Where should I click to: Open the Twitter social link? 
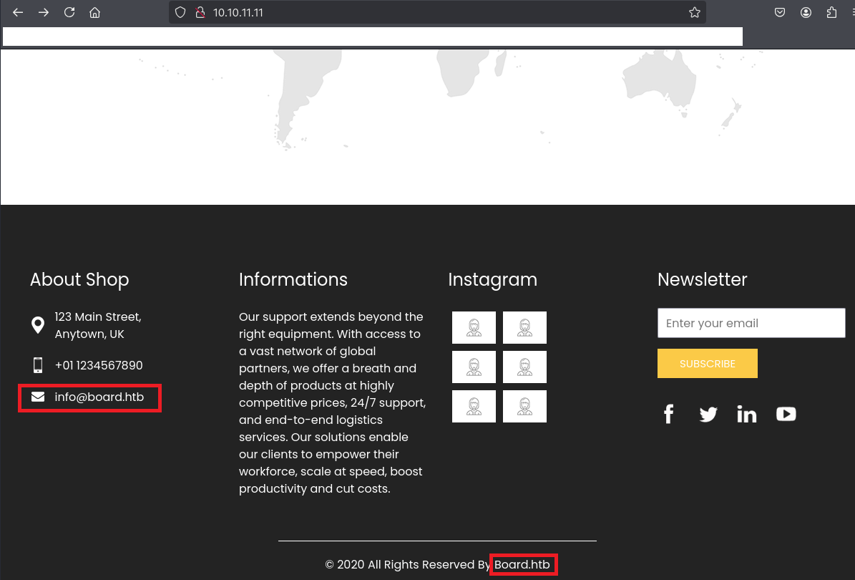(x=708, y=414)
